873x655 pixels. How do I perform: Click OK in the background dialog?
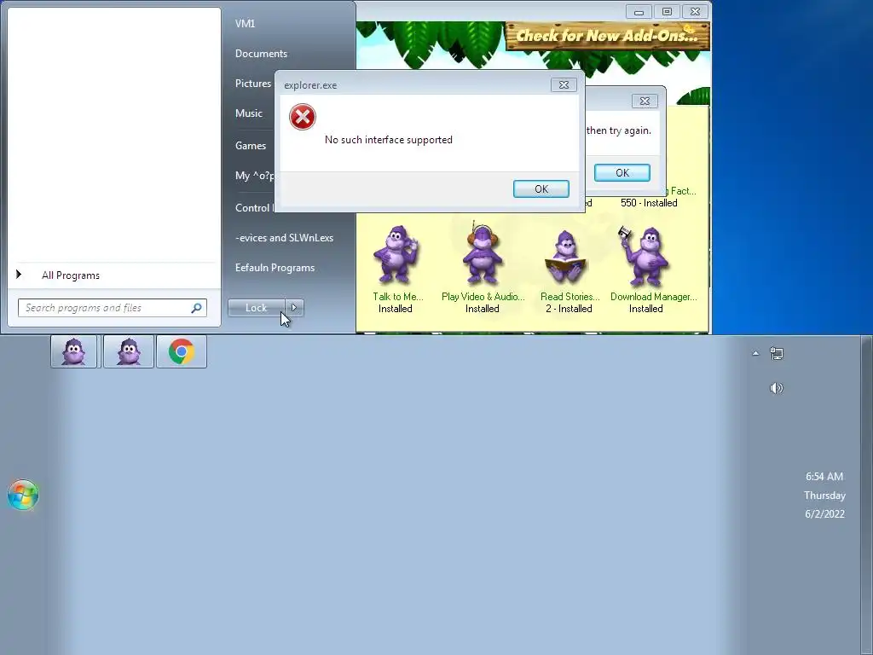click(622, 172)
